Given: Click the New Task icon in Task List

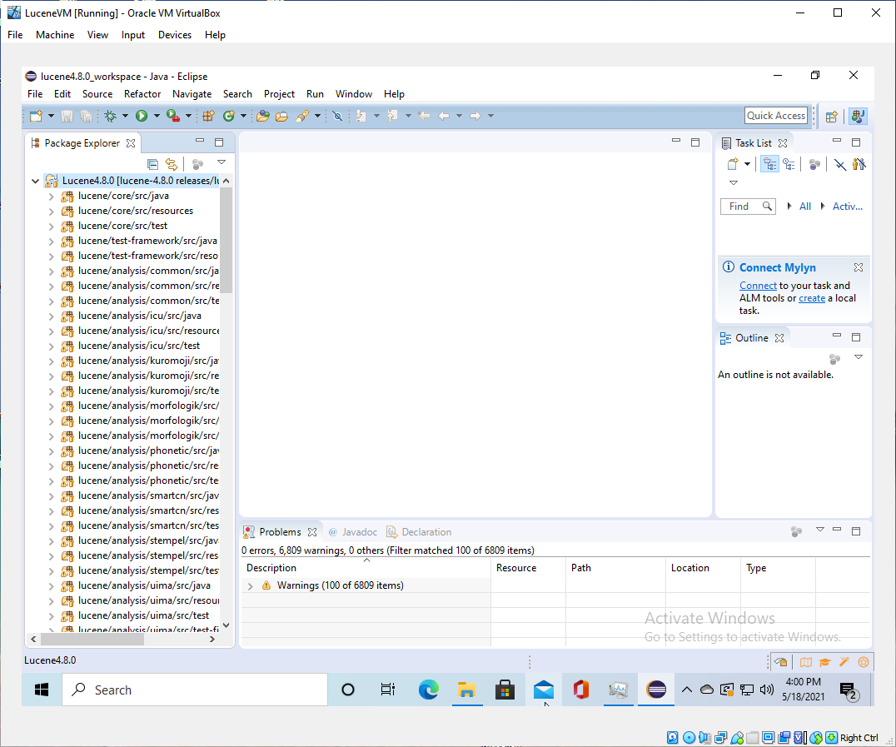Looking at the screenshot, I should click(733, 164).
